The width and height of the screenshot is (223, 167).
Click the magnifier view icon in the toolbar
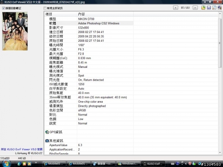tap(214, 8)
